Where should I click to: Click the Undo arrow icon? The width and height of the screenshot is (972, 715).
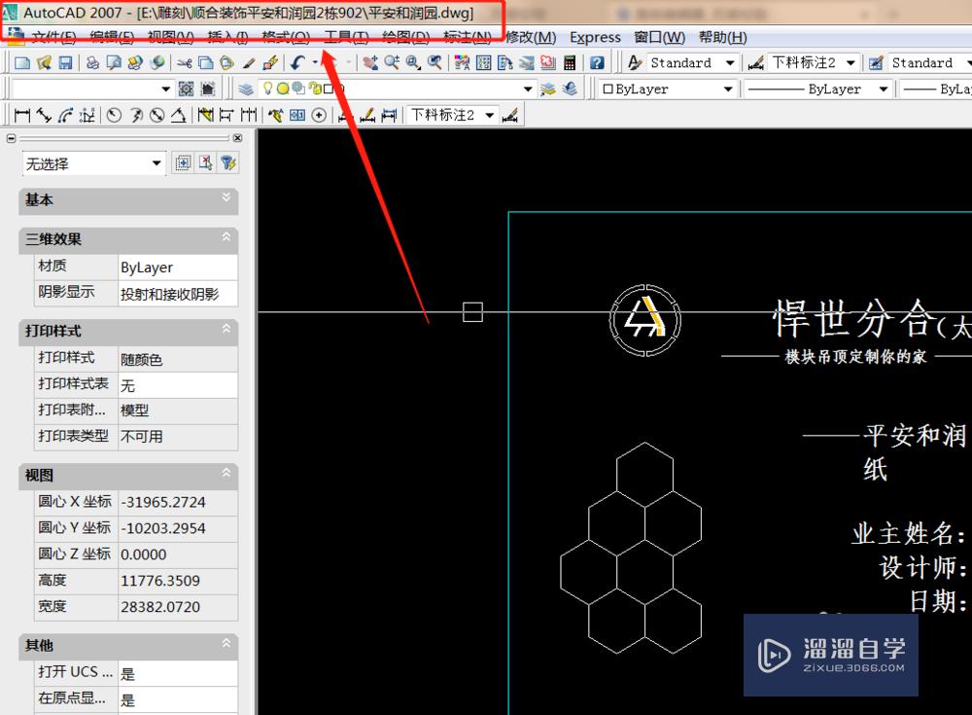coord(297,62)
